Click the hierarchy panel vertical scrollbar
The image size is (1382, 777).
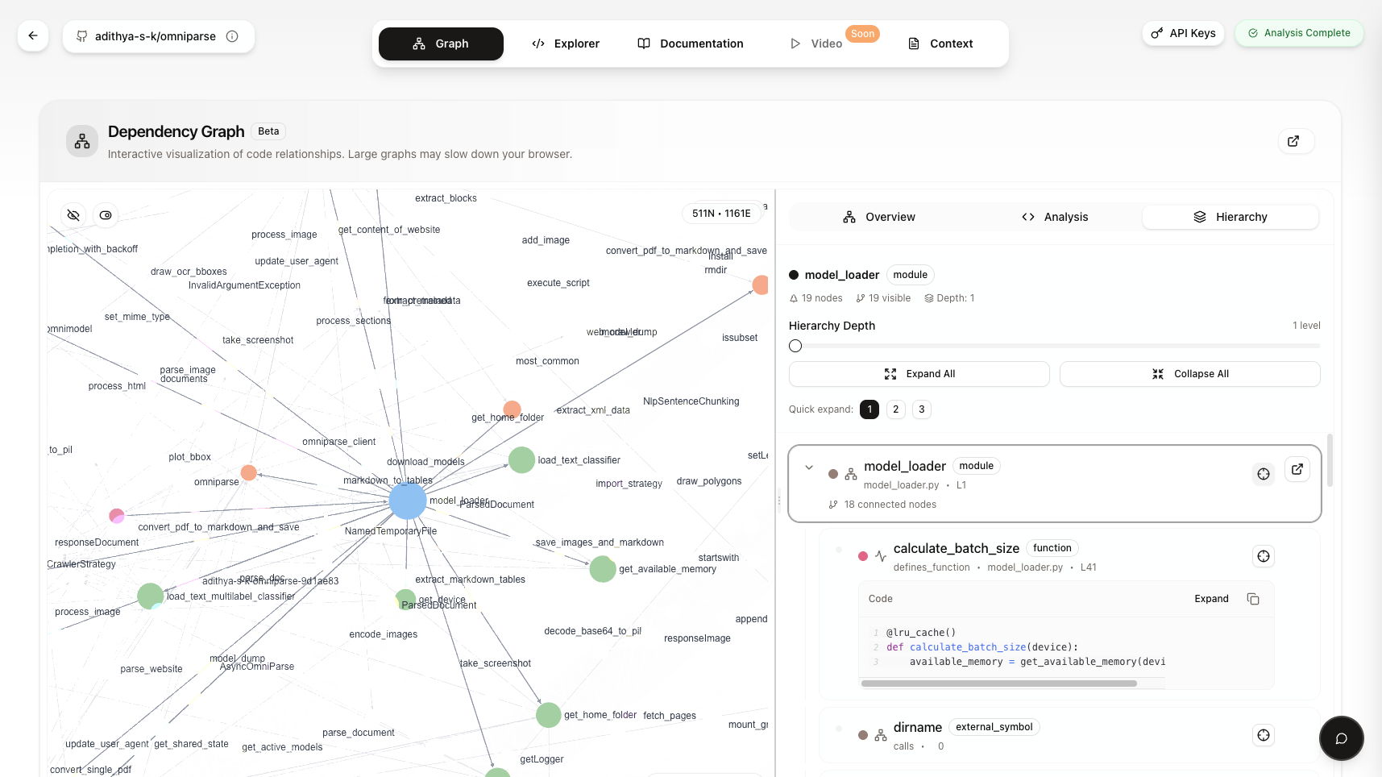click(1330, 460)
